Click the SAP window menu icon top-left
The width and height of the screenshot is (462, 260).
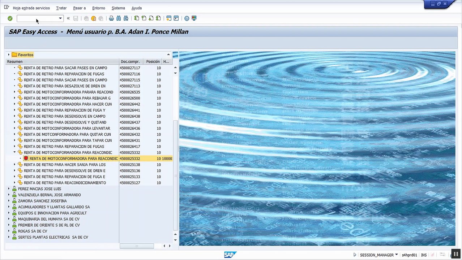pyautogui.click(x=7, y=8)
